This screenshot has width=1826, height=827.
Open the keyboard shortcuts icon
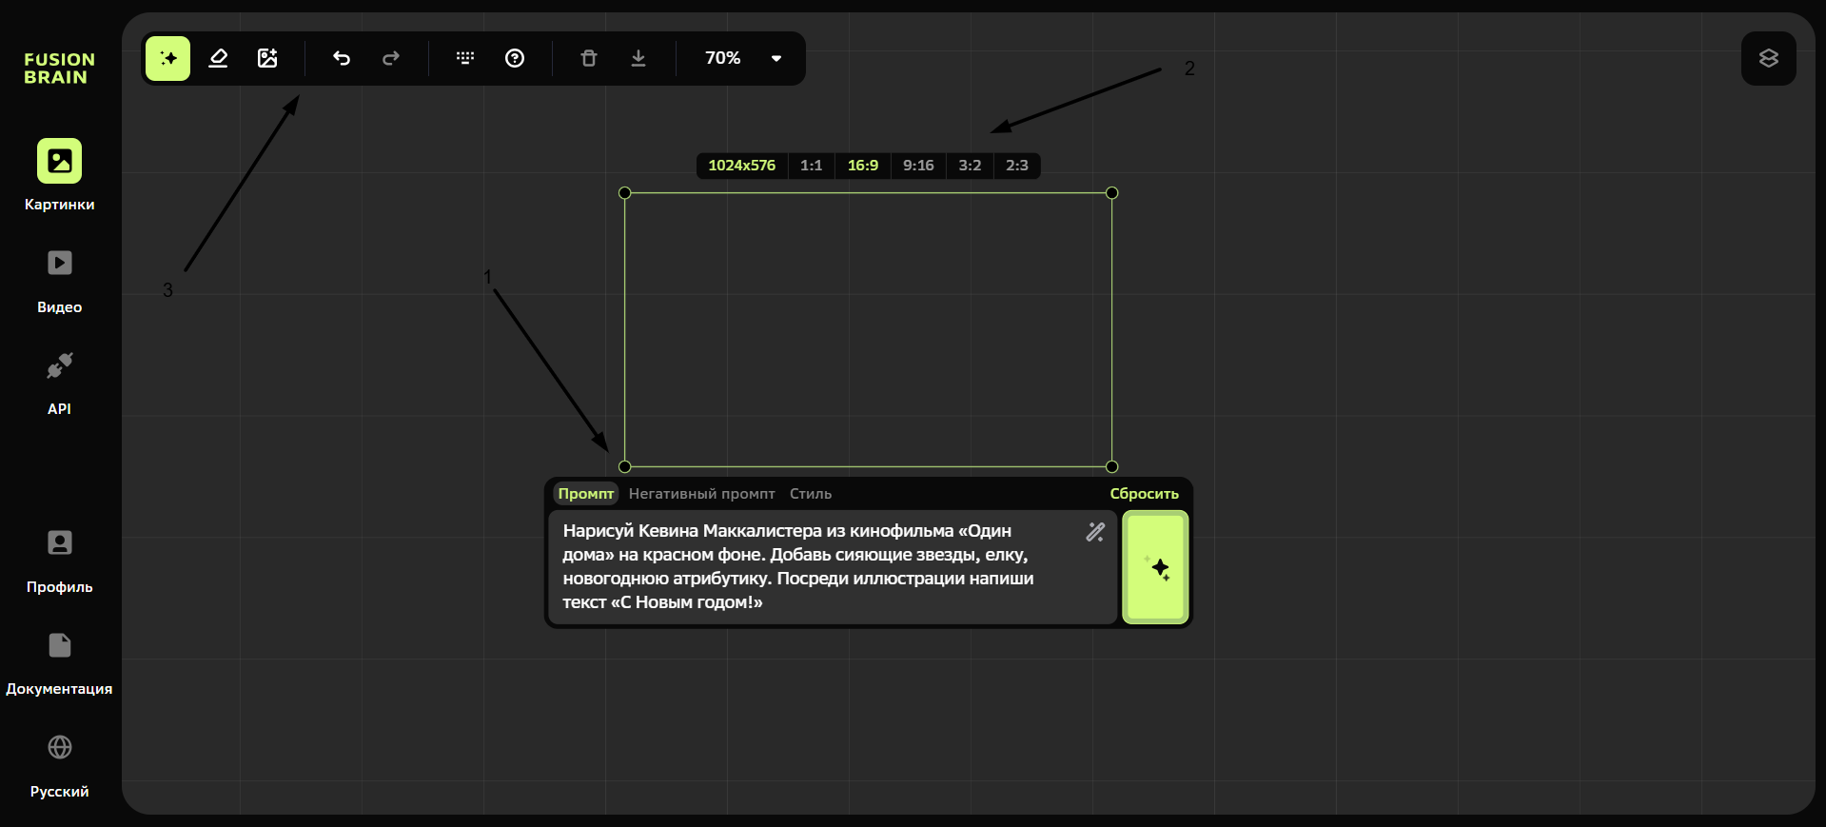pos(465,59)
